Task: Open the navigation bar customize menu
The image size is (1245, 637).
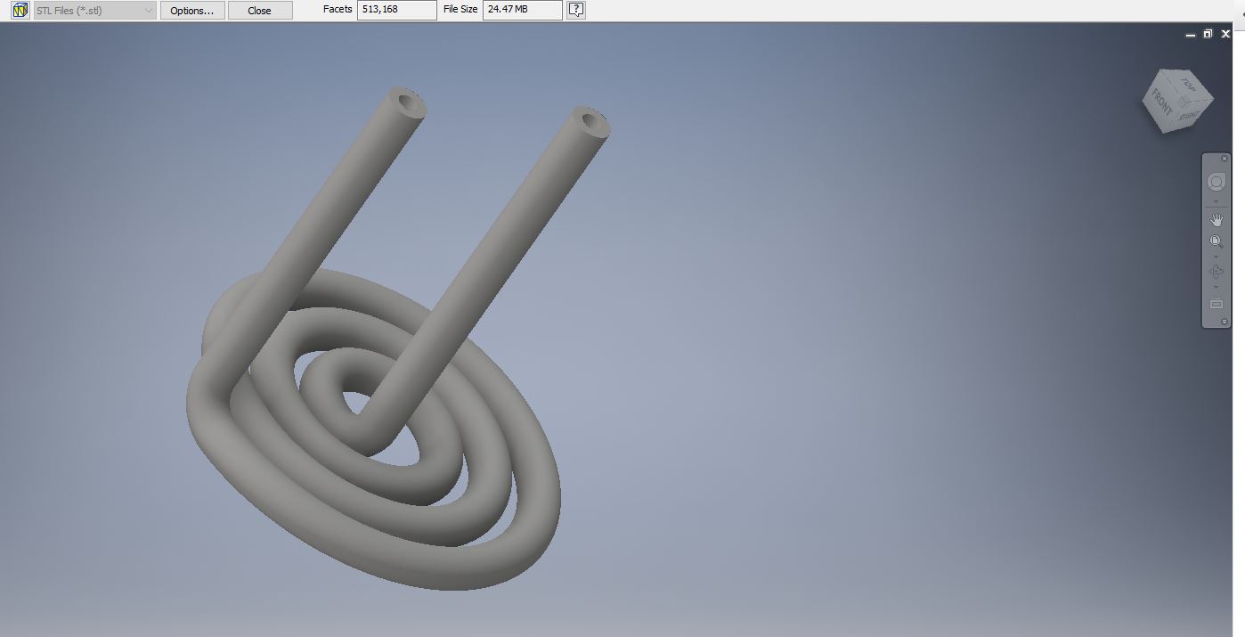Action: [1225, 321]
